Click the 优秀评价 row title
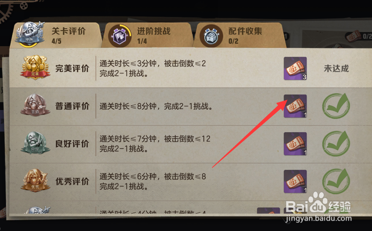 click(x=72, y=181)
